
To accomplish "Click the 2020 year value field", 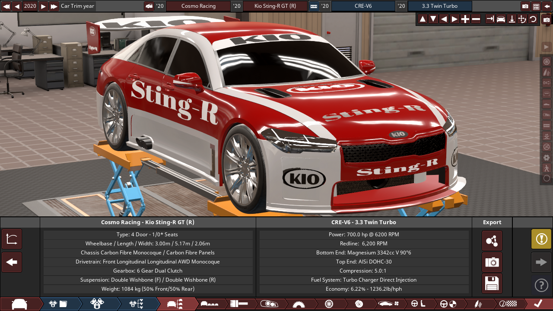I will pos(30,6).
